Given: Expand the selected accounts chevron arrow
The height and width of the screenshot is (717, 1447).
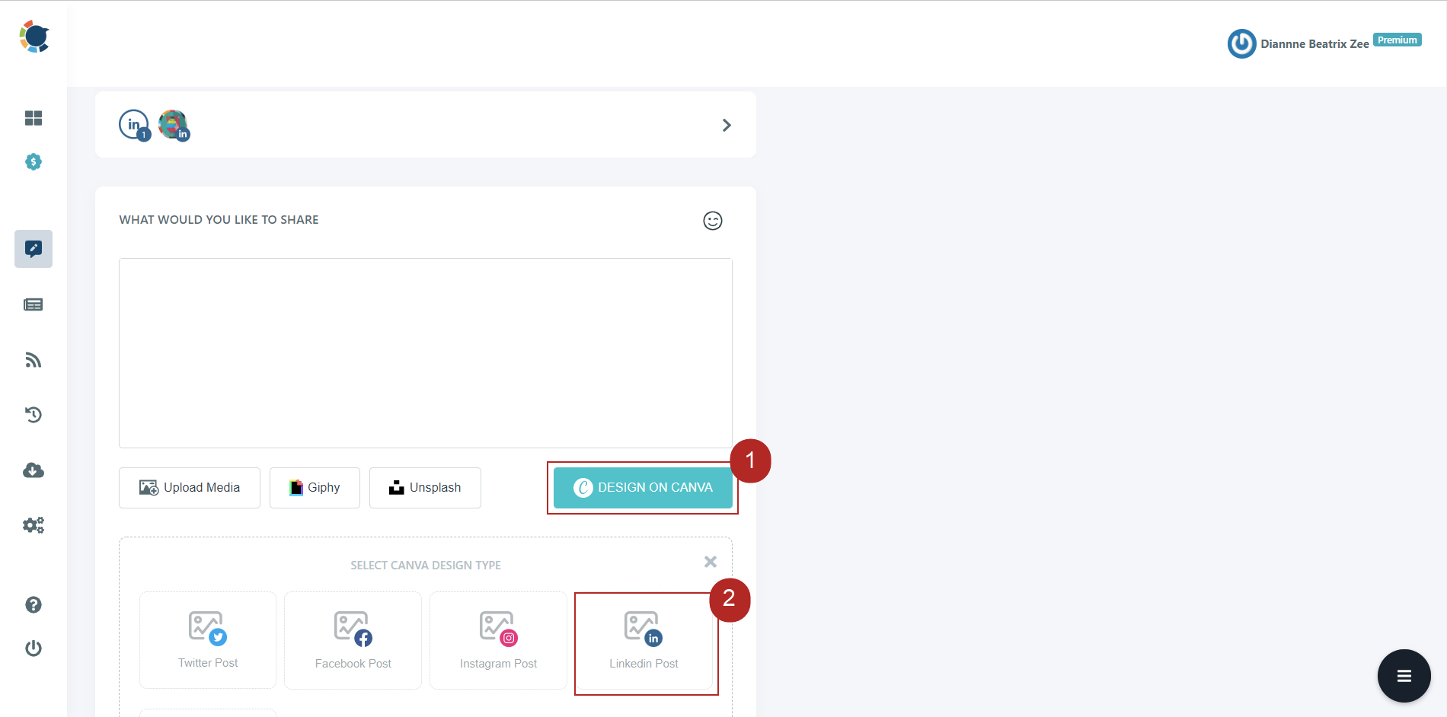Looking at the screenshot, I should [727, 125].
